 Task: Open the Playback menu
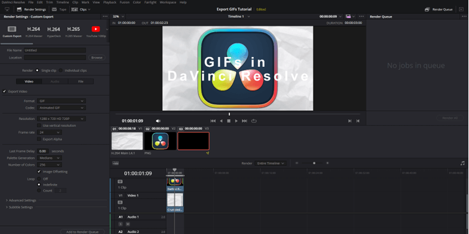tap(110, 2)
